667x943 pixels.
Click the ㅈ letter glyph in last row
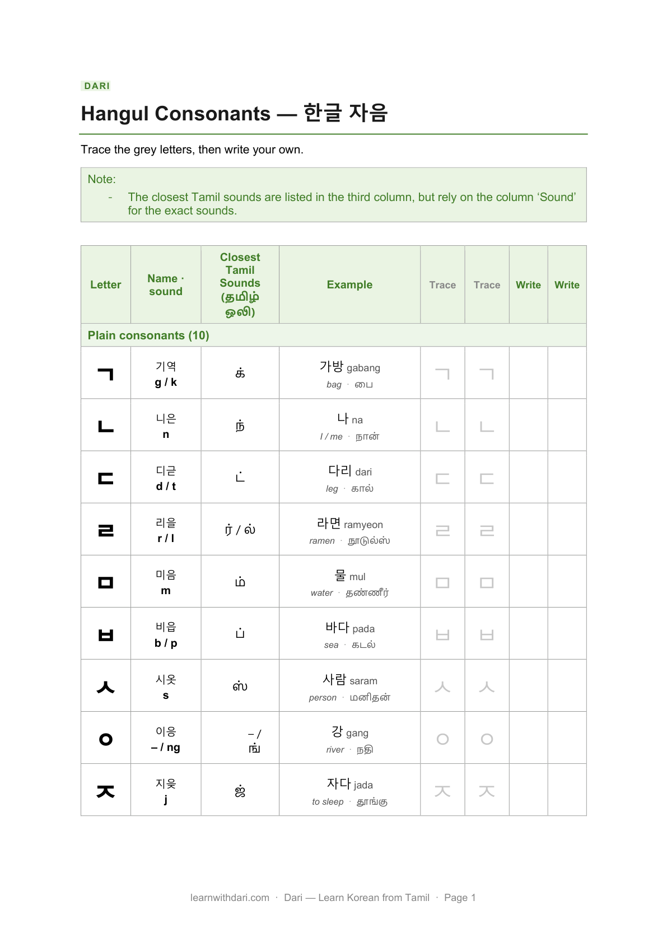(105, 791)
